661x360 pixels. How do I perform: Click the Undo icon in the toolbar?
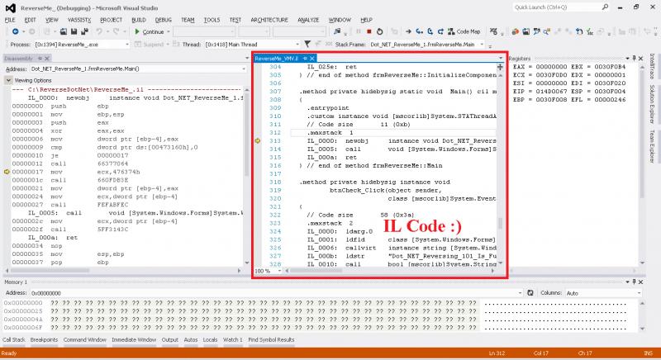pyautogui.click(x=98, y=31)
